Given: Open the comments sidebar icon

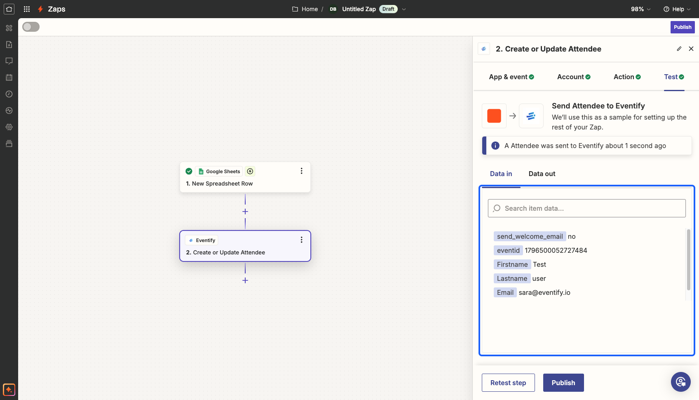Looking at the screenshot, I should click(x=9, y=61).
